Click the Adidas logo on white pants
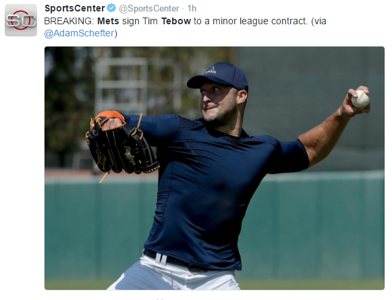Screen dimensions: 392x300 point(232,282)
